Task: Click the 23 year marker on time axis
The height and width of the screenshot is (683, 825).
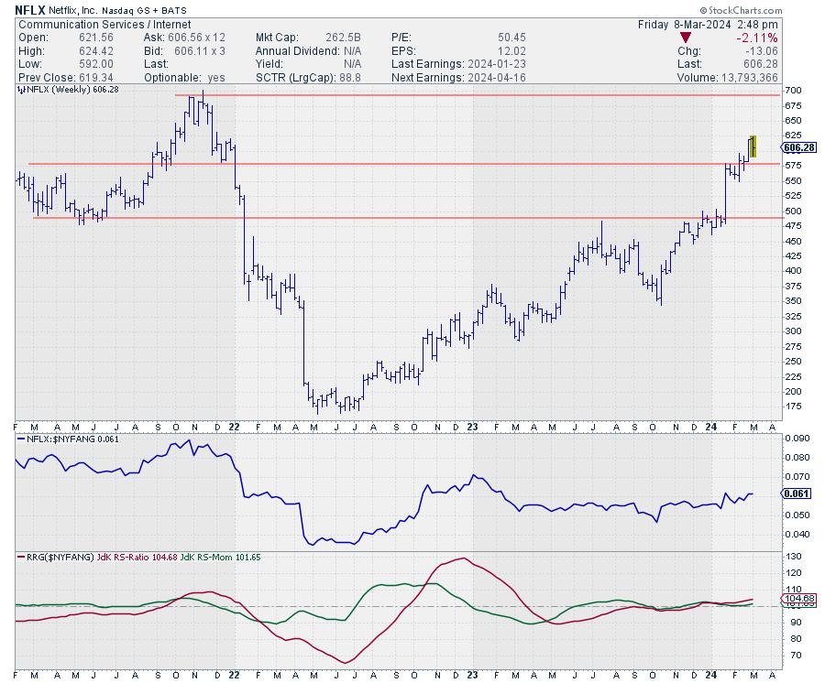Action: point(472,427)
